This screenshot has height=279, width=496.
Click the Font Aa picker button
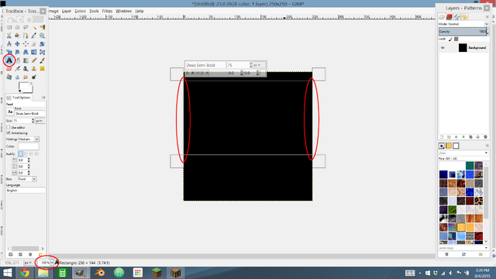point(10,112)
